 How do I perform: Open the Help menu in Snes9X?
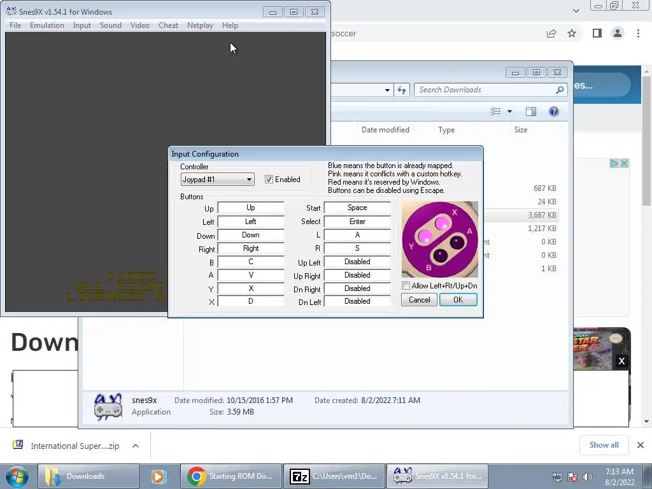pos(230,25)
